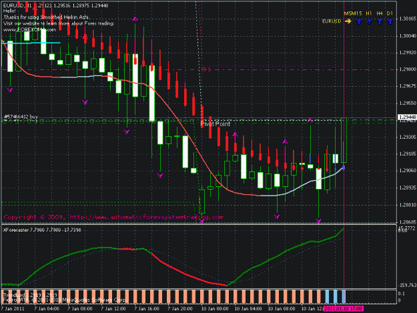Click the D1 timeframe heading
Viewport: 417px width, 313px height.
(x=390, y=13)
